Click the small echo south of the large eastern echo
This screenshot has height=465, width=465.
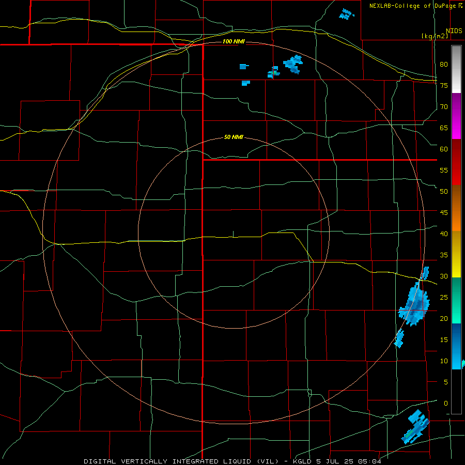click(x=399, y=338)
